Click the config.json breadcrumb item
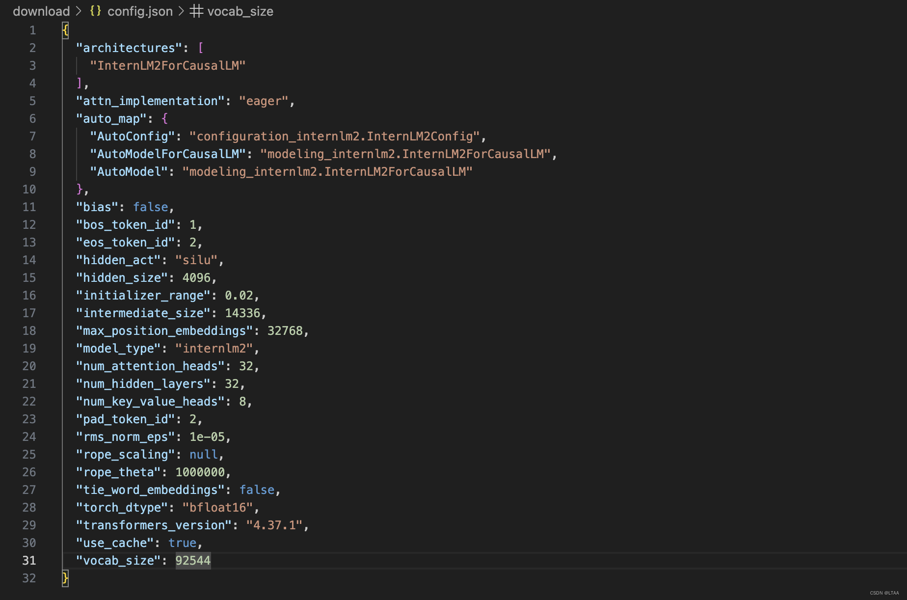This screenshot has height=600, width=907. (140, 11)
